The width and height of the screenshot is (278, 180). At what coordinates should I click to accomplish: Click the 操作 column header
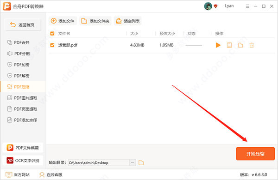[x=219, y=33]
